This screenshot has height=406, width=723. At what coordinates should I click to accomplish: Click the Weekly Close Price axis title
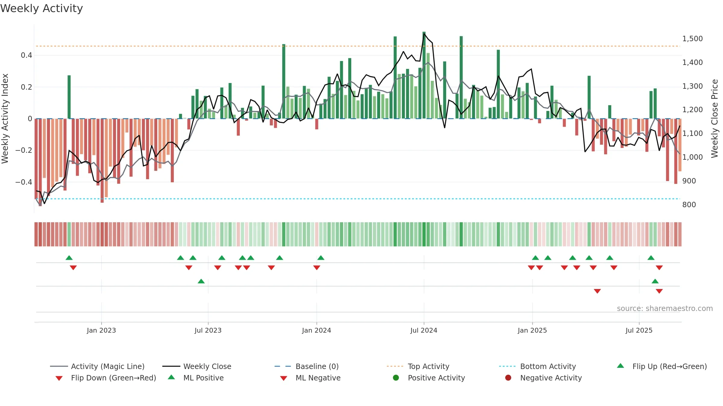[x=715, y=118]
